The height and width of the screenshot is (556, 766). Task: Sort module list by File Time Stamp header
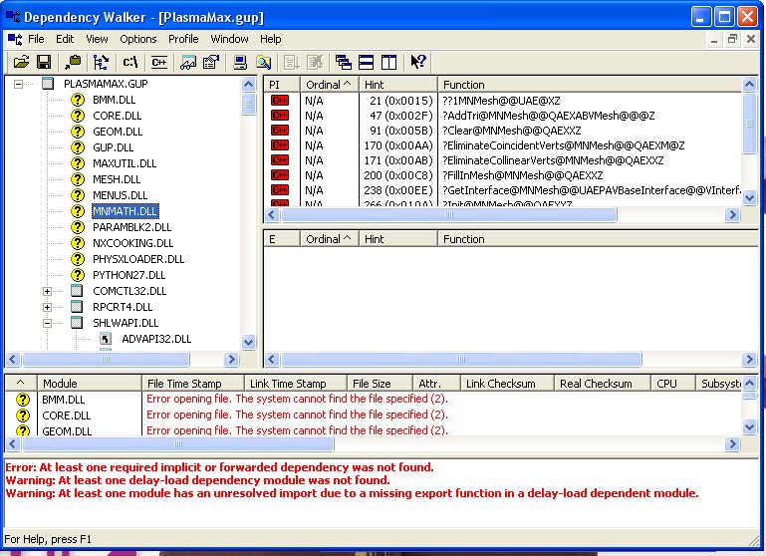coord(192,384)
